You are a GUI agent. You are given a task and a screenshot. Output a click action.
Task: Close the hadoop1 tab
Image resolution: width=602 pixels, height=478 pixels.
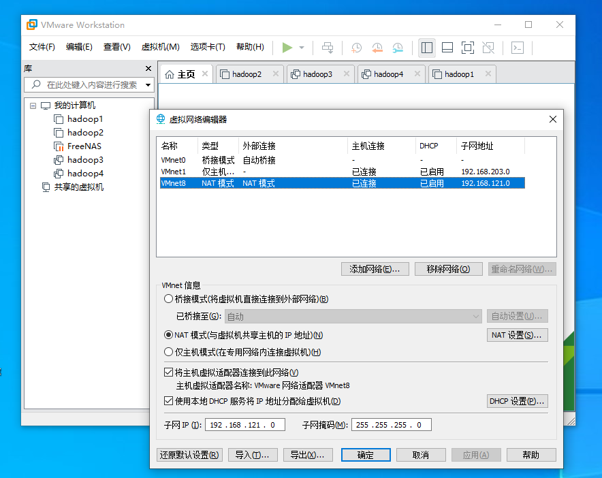(488, 74)
